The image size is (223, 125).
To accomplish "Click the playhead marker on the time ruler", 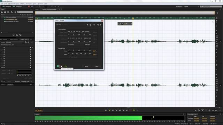I will point(133,18).
